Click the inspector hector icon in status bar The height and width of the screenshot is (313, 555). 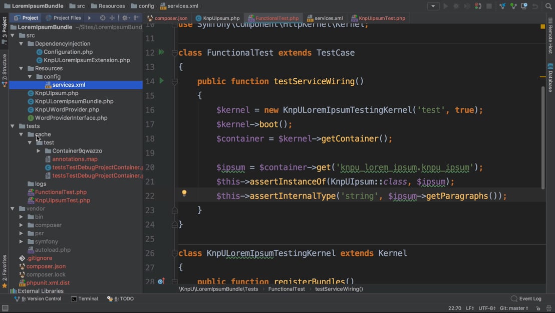548,308
